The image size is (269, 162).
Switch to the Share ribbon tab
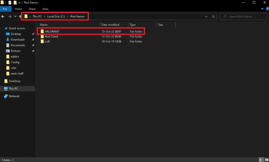coord(32,9)
